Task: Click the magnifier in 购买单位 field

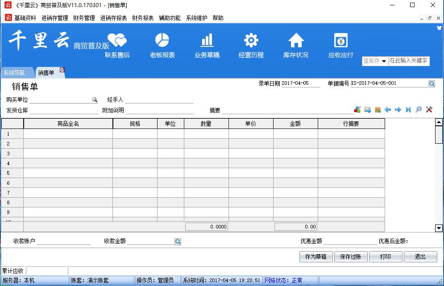Action: pyautogui.click(x=95, y=99)
